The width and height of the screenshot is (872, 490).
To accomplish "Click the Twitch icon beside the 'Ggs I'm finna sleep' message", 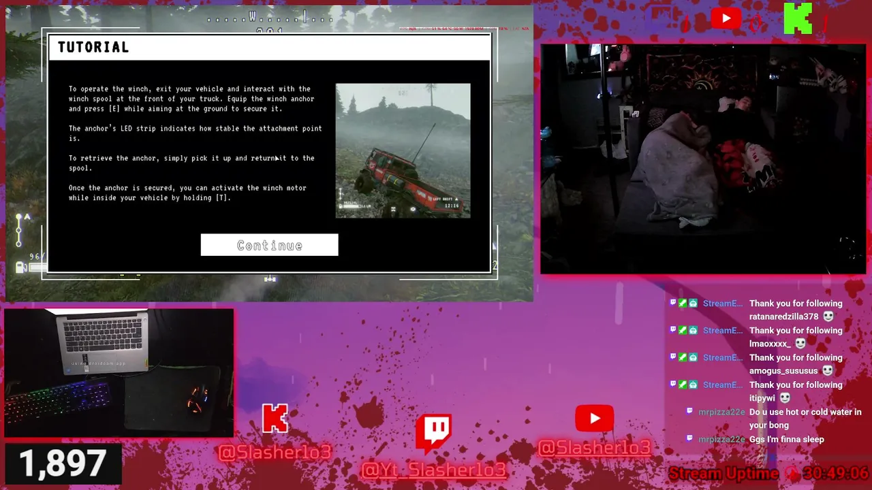I will pos(689,439).
